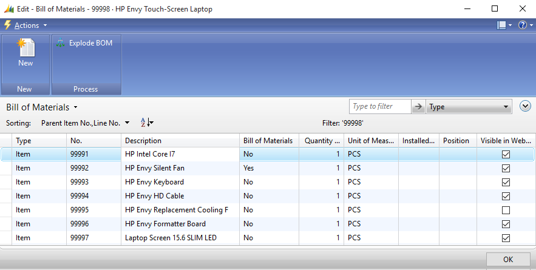
Task: Check Visible in Web for item 99995
Action: coord(506,210)
